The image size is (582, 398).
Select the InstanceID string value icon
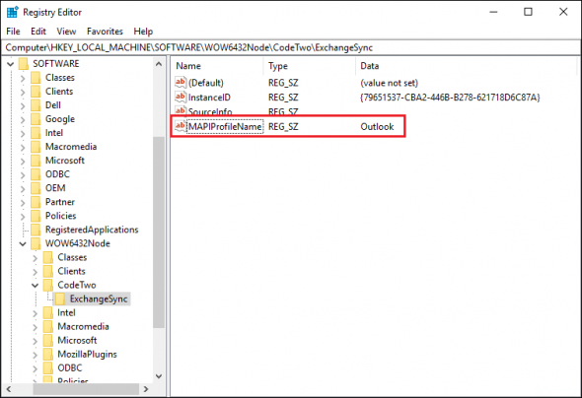click(x=181, y=97)
